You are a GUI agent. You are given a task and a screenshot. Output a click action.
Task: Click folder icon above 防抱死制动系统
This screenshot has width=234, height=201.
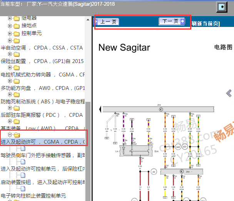[17, 95]
